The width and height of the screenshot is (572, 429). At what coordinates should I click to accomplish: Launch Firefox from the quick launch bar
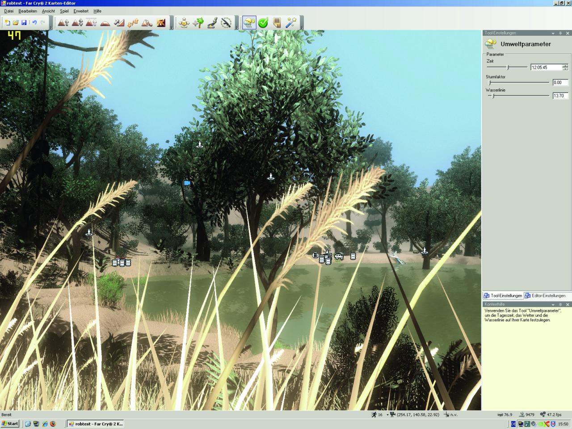tap(53, 424)
